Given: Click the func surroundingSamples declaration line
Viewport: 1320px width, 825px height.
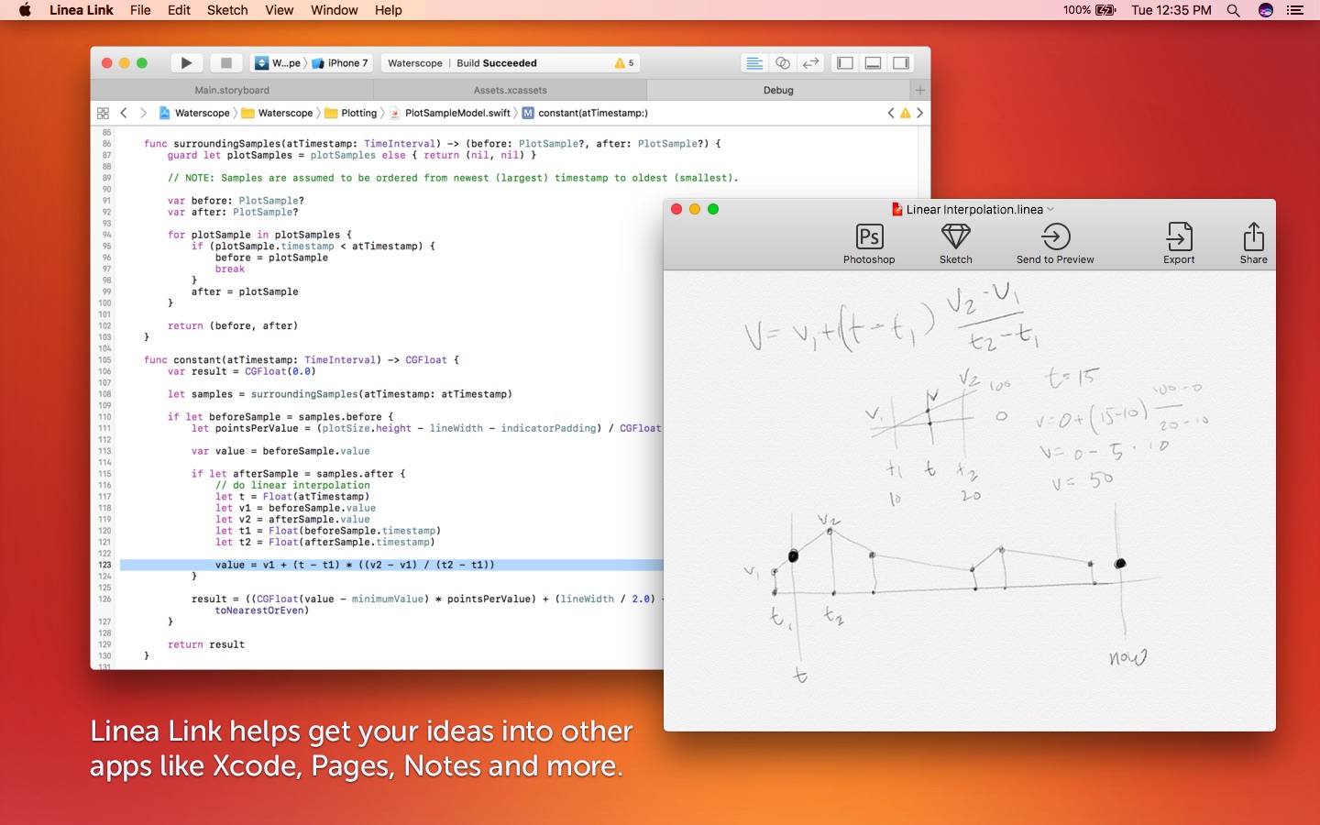Looking at the screenshot, I should pyautogui.click(x=432, y=144).
